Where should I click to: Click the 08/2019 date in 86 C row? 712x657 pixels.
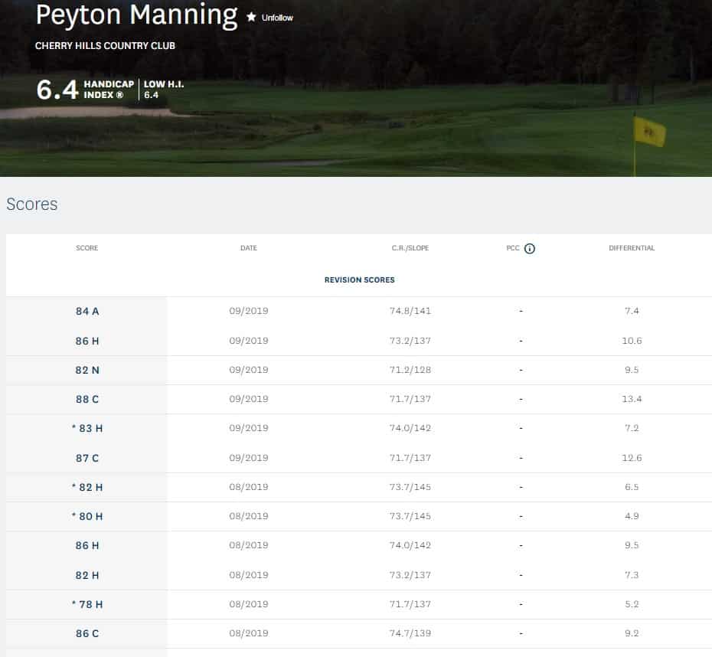249,633
